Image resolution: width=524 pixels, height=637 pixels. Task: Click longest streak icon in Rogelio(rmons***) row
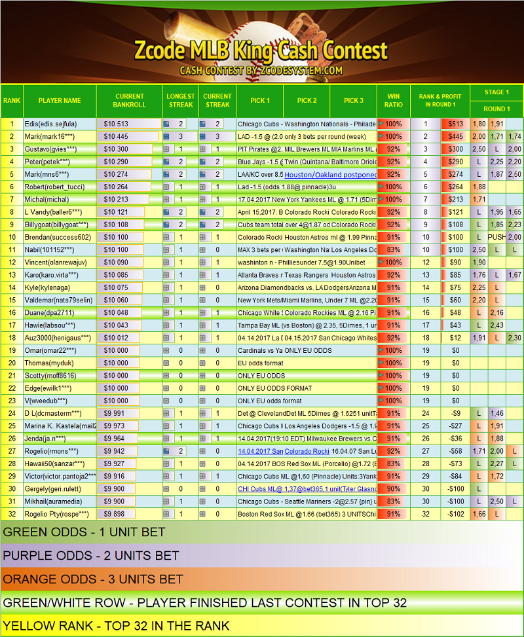166,451
